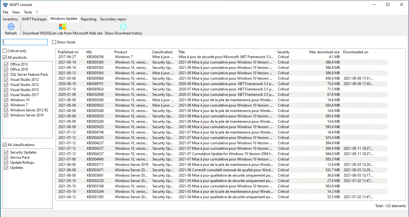The width and height of the screenshot is (409, 217).
Task: Sort by the Published on column header
Action: coord(68,52)
